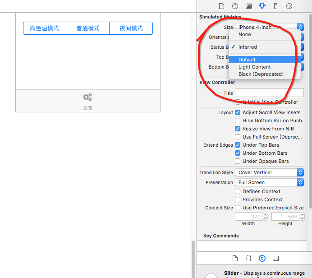
Task: Check the Under Opaque Bars option
Action: pyautogui.click(x=238, y=161)
